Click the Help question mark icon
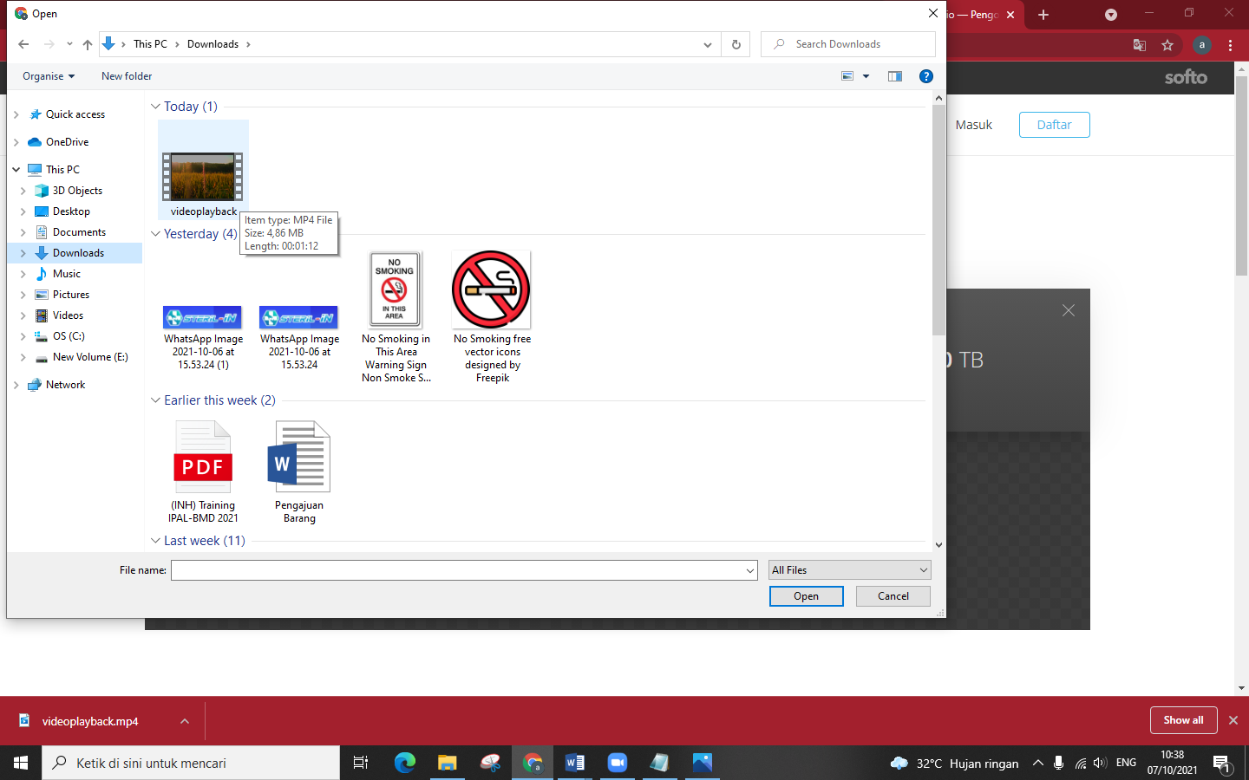This screenshot has width=1249, height=780. click(925, 76)
